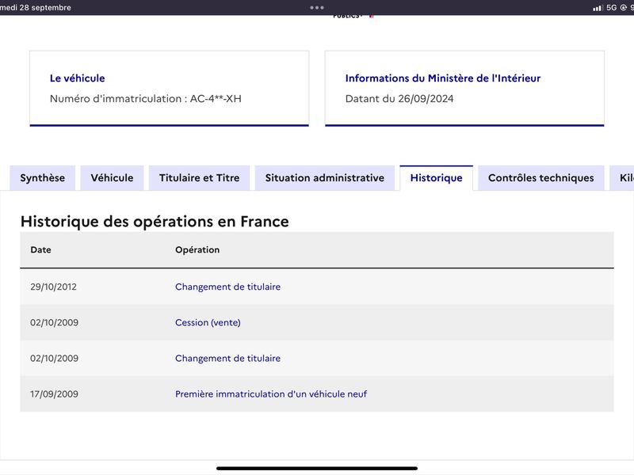Click 'Changement de titulaire' dated 02/10/2009
The height and width of the screenshot is (475, 634).
[x=227, y=359]
